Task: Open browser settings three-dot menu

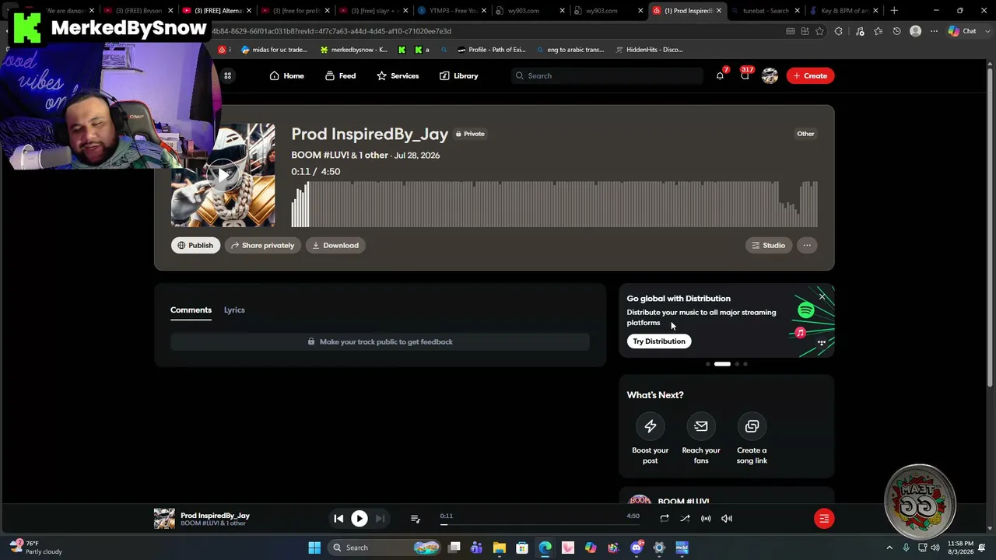Action: (x=934, y=31)
